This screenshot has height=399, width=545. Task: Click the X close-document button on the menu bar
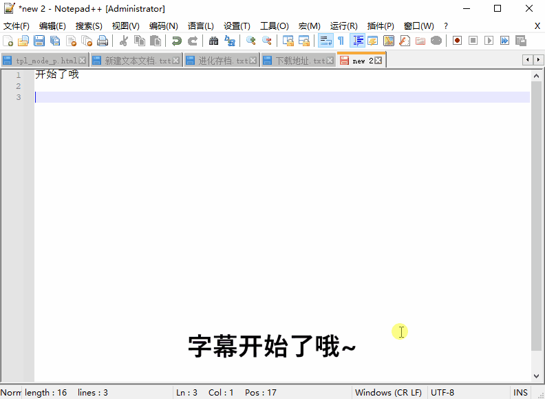[537, 26]
